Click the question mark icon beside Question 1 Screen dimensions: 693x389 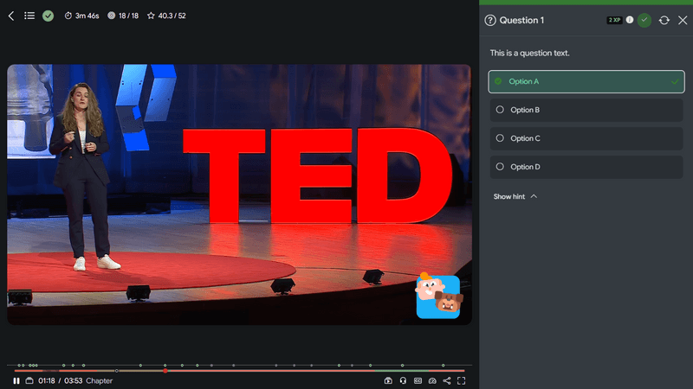pos(490,20)
